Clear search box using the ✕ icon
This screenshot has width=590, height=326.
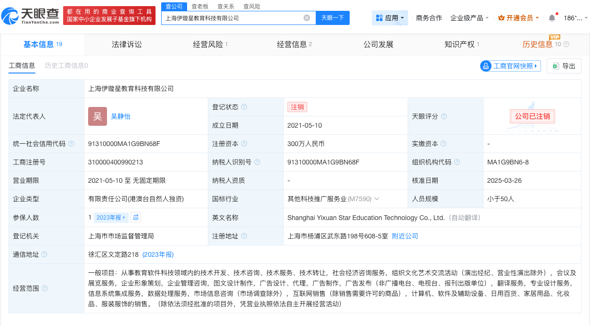point(307,17)
